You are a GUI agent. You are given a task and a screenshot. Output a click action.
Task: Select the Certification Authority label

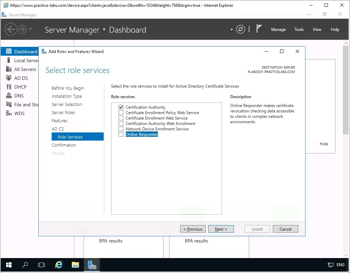(x=145, y=107)
